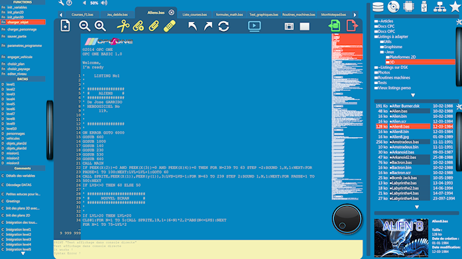Click the double paperclip copy icon
The height and width of the screenshot is (259, 462).
tap(138, 26)
